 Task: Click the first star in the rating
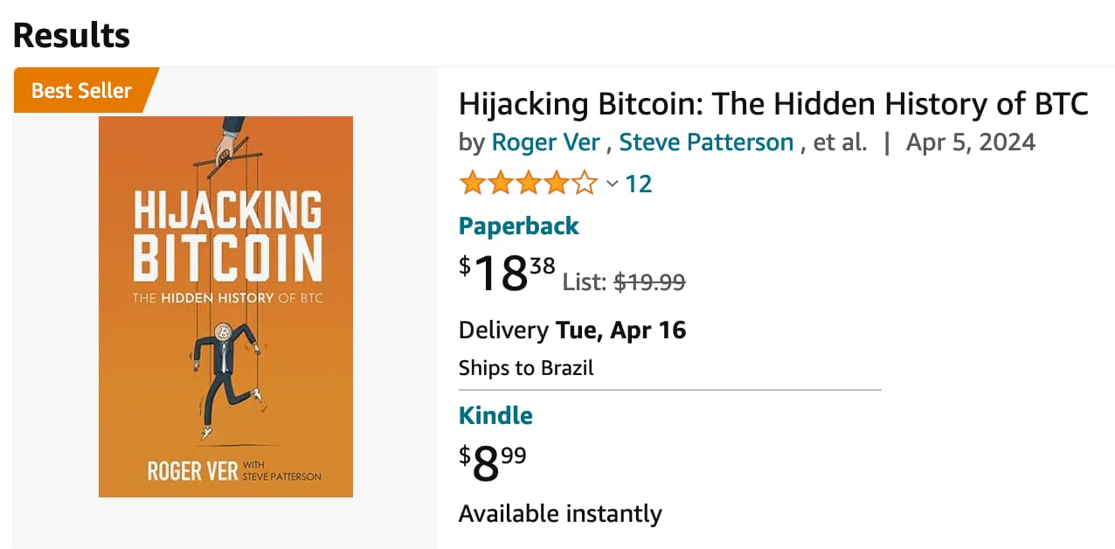(x=472, y=183)
